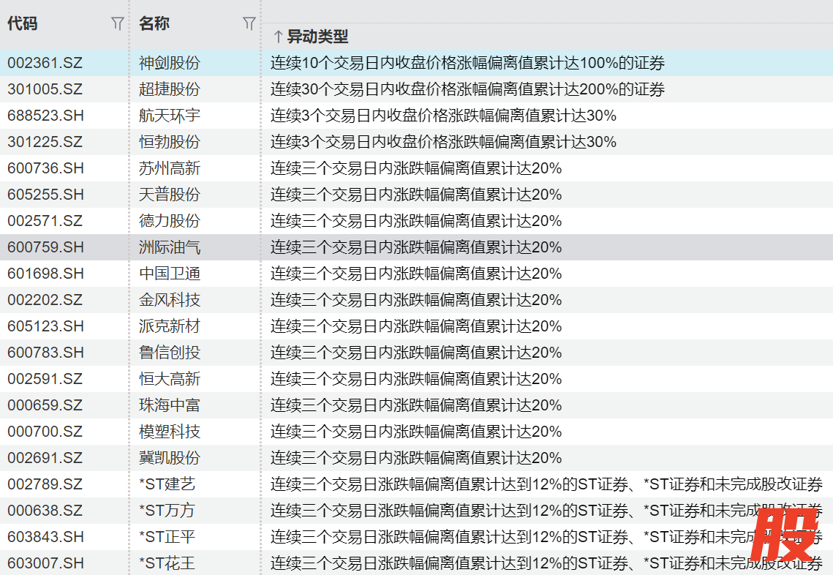The height and width of the screenshot is (575, 833).
Task: Select the *ST花王 stock name
Action: click(x=167, y=563)
